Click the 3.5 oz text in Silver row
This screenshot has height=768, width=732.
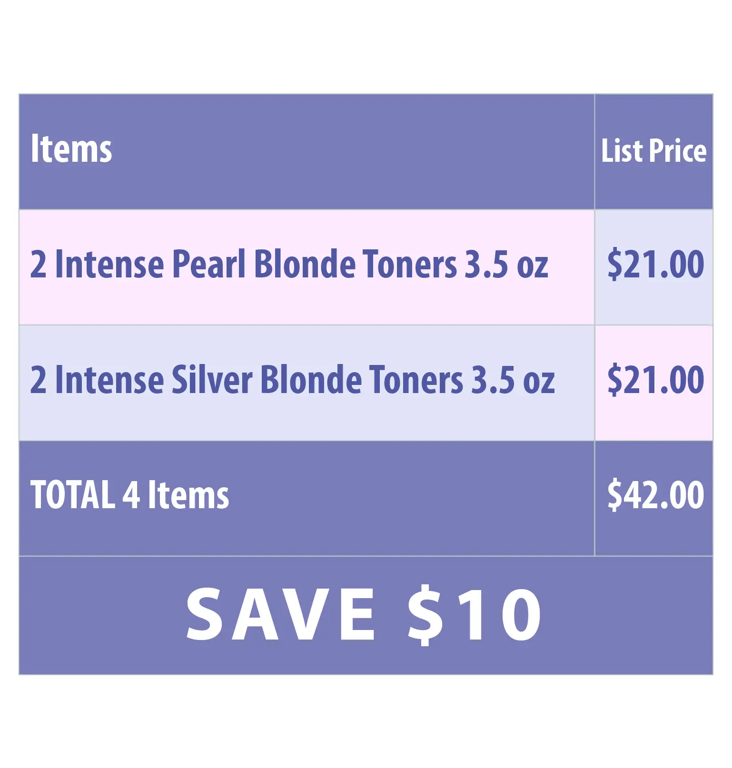tap(513, 380)
